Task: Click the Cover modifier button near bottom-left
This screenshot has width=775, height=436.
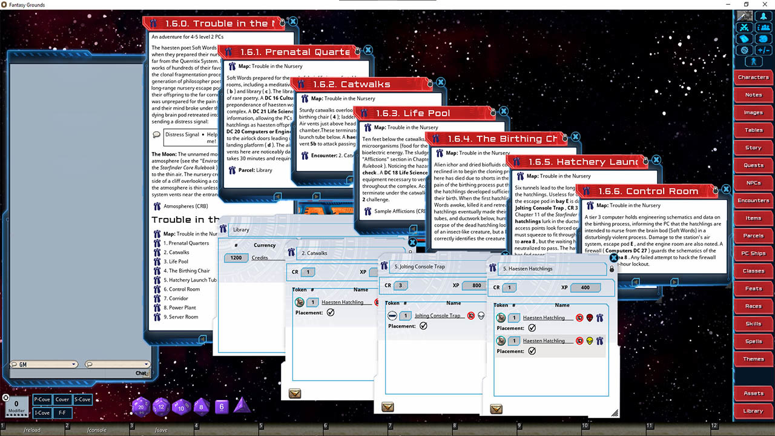Action: point(62,400)
